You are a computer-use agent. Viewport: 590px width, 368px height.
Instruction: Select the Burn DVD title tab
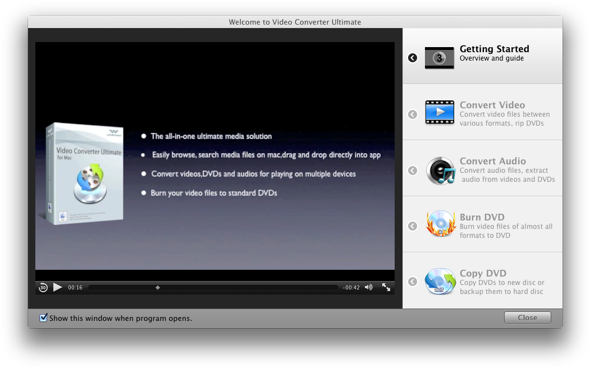click(x=482, y=217)
